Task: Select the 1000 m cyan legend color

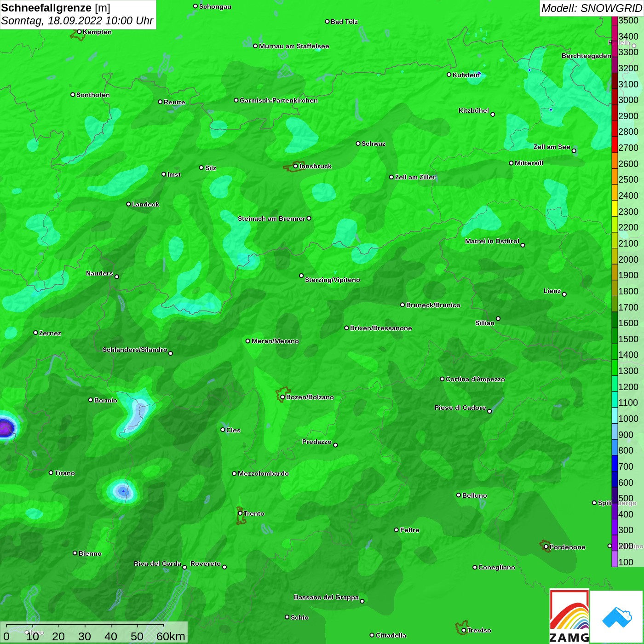Action: coord(615,415)
